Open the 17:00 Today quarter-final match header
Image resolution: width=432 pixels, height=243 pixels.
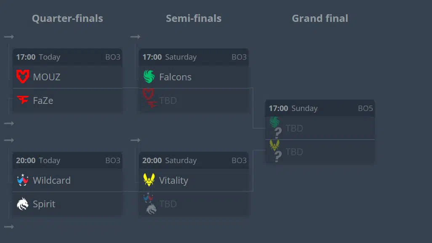click(67, 57)
